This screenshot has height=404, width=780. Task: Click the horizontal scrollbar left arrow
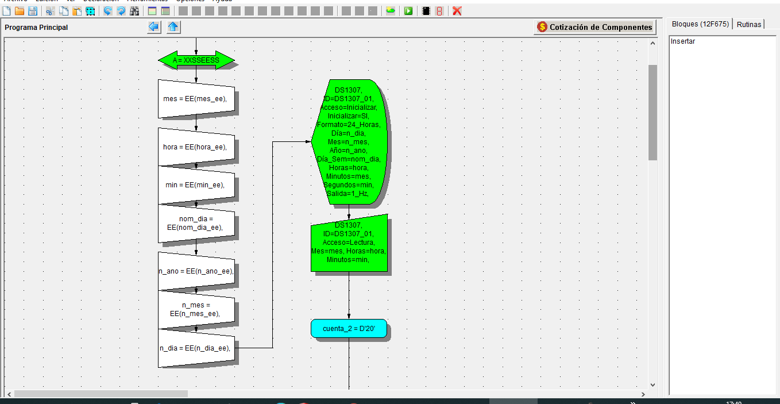(9, 394)
